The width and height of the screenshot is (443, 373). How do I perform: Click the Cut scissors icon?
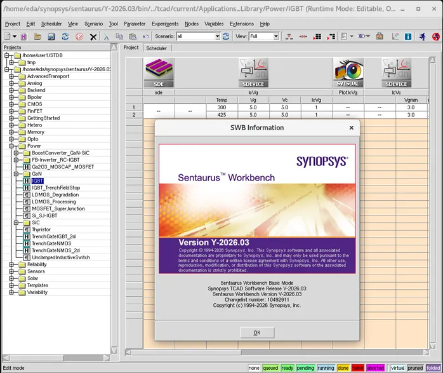point(106,36)
